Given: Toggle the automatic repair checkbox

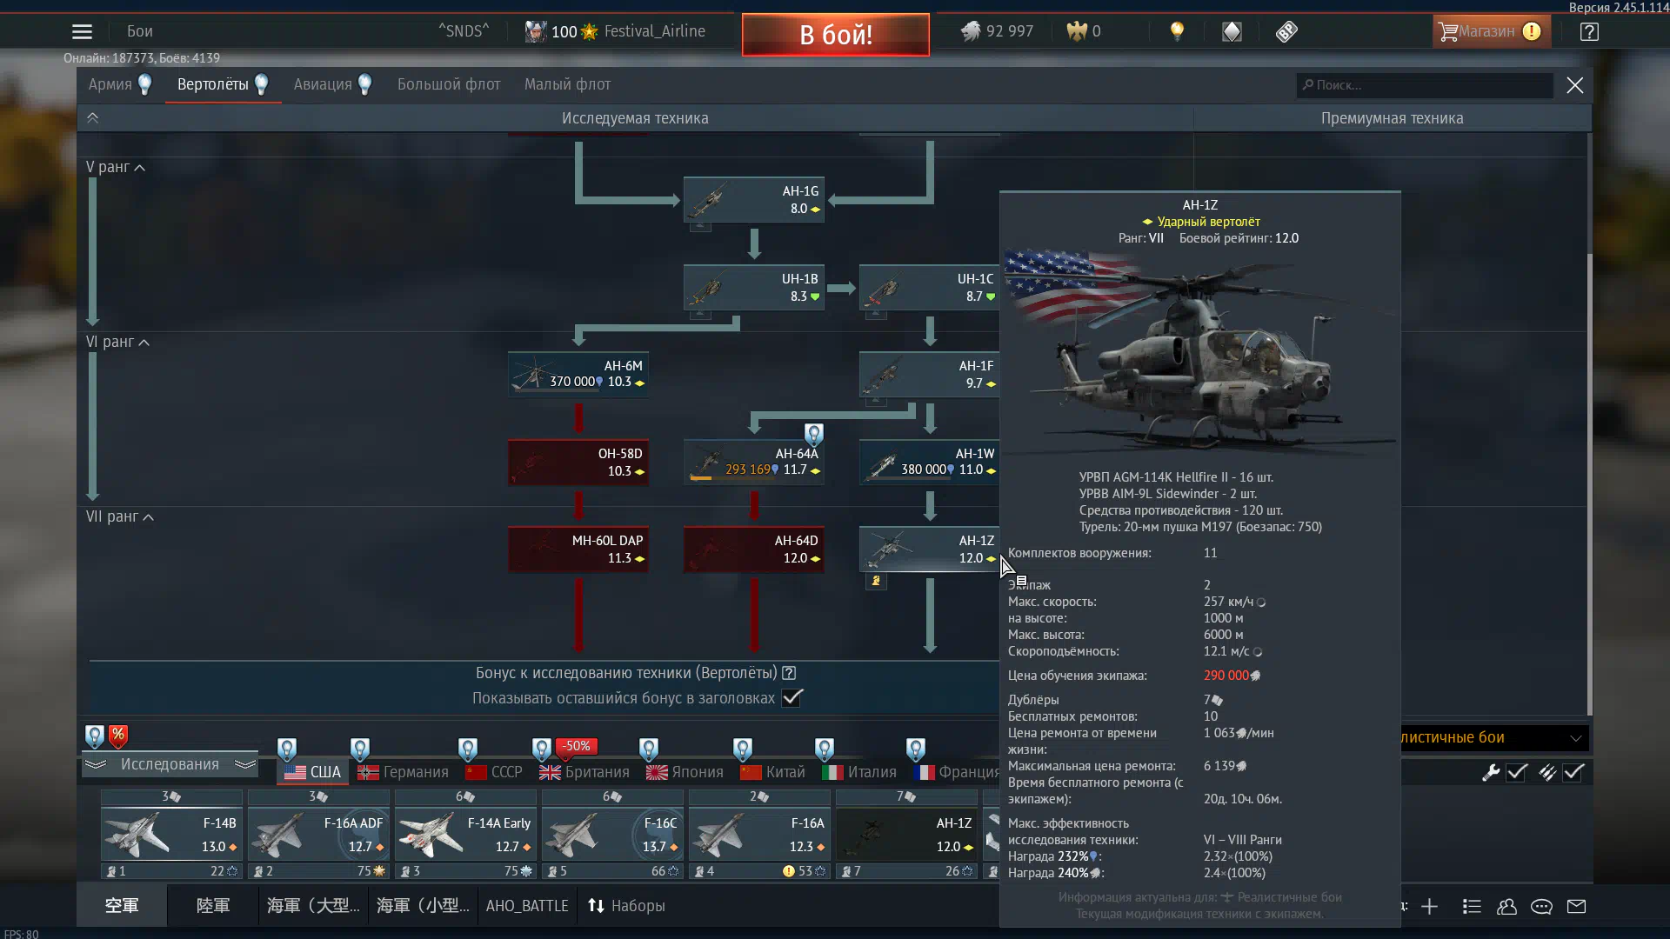Looking at the screenshot, I should tap(1517, 772).
